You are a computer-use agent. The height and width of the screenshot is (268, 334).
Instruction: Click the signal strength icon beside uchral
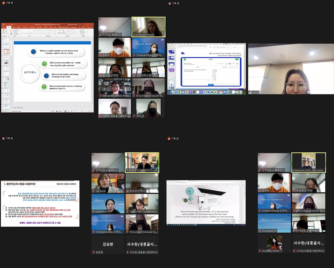[250, 92]
